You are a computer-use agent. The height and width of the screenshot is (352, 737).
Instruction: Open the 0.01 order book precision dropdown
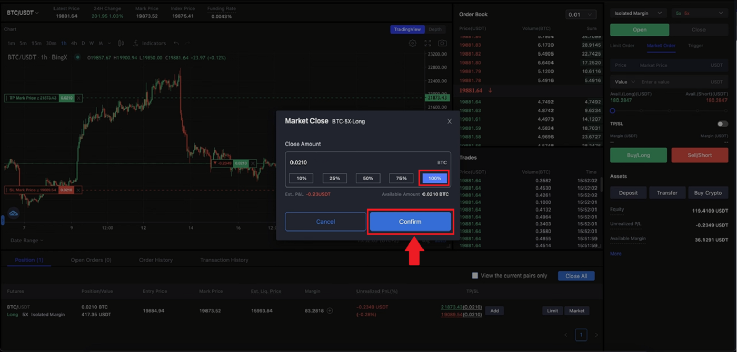click(x=581, y=14)
